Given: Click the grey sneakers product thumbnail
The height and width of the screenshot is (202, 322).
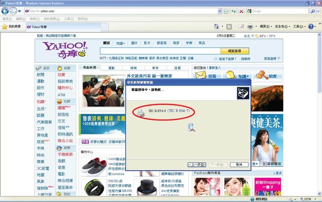Looking at the screenshot, I should click(94, 167).
